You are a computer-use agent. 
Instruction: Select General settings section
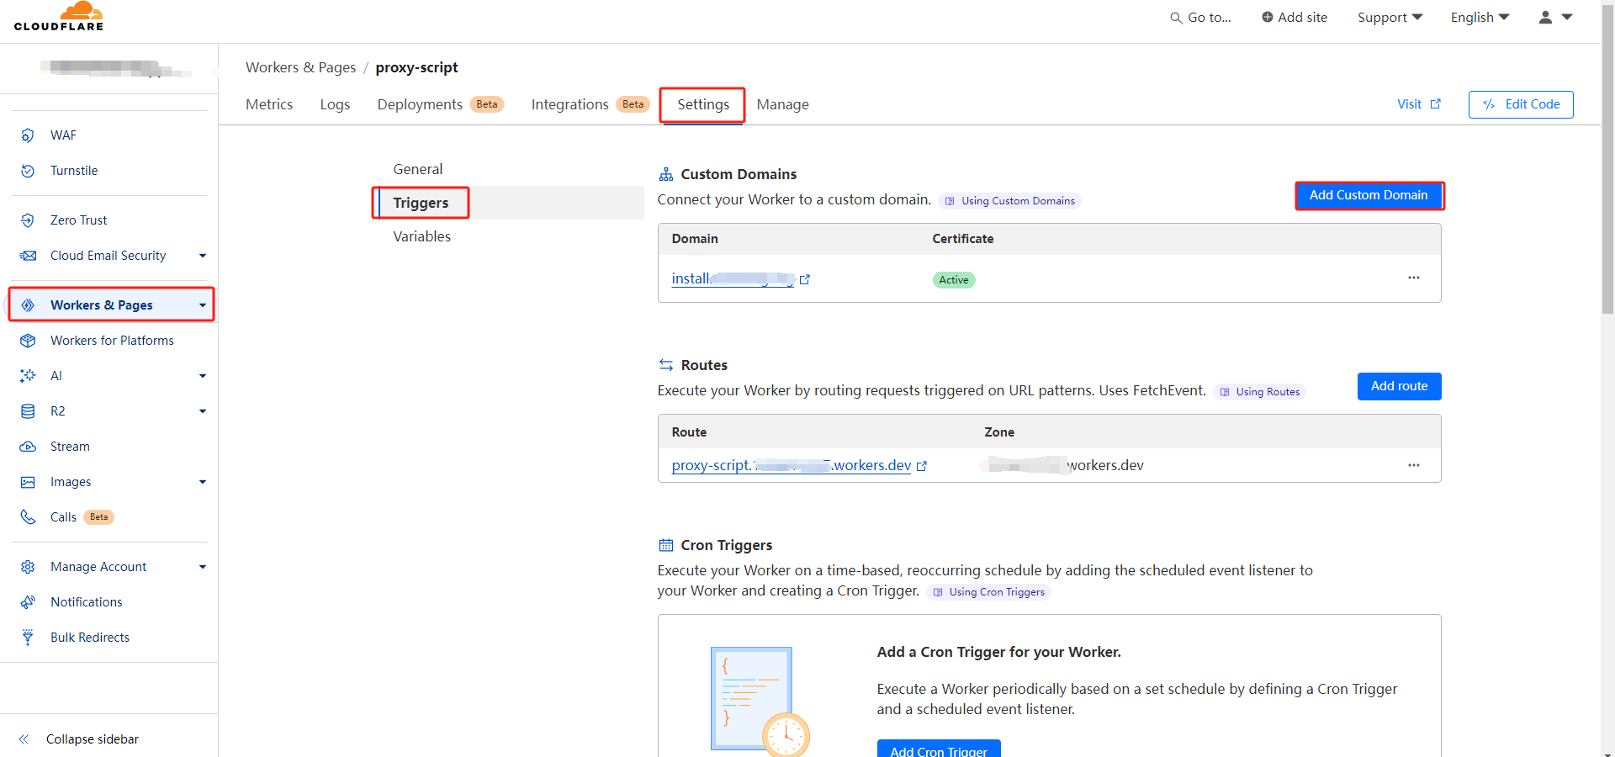pos(418,169)
